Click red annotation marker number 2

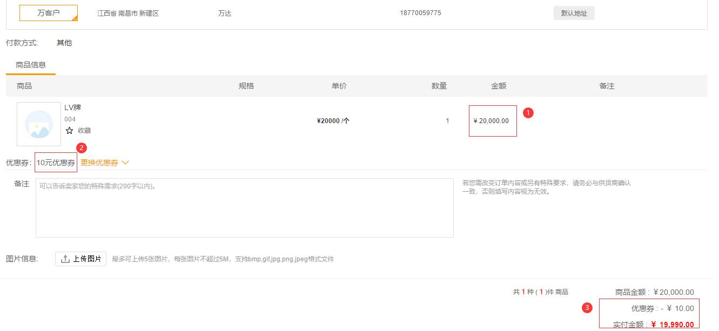pyautogui.click(x=82, y=147)
